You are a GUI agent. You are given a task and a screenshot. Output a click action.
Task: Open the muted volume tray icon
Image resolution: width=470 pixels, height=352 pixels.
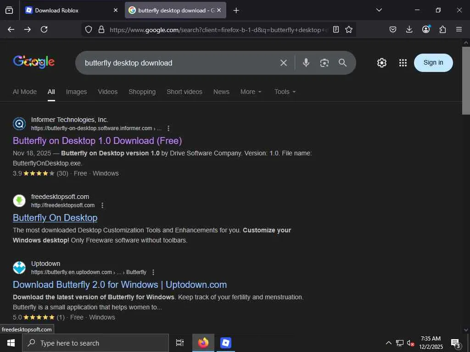[410, 343]
